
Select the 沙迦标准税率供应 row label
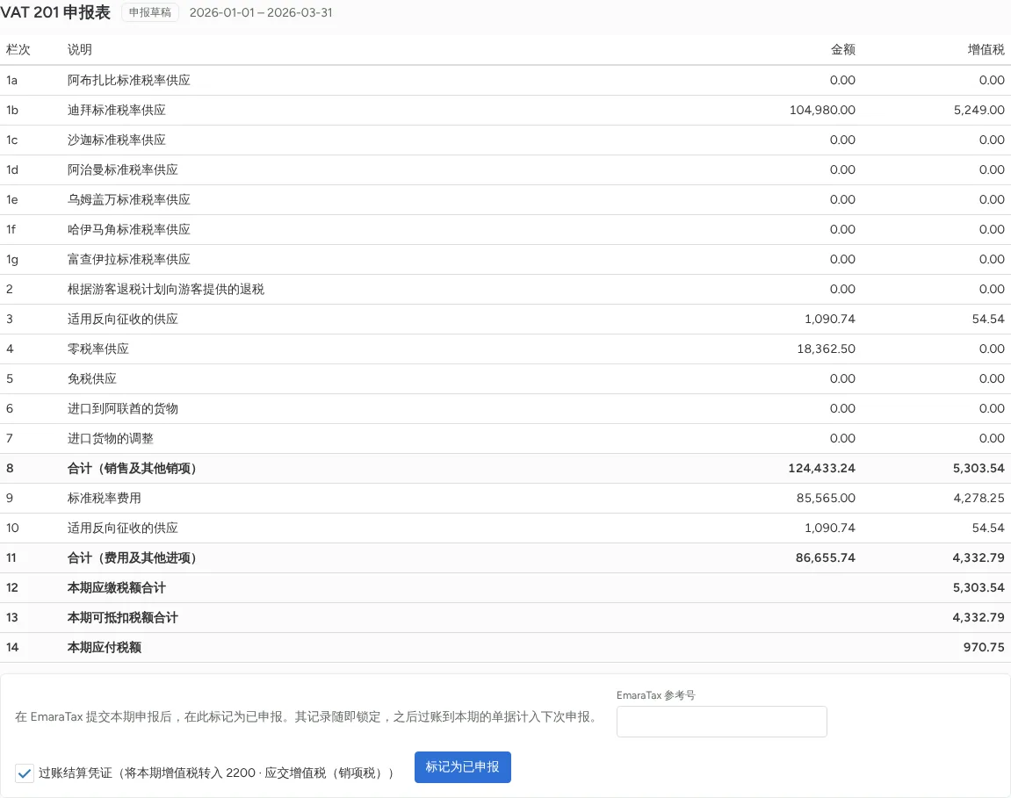coord(117,140)
